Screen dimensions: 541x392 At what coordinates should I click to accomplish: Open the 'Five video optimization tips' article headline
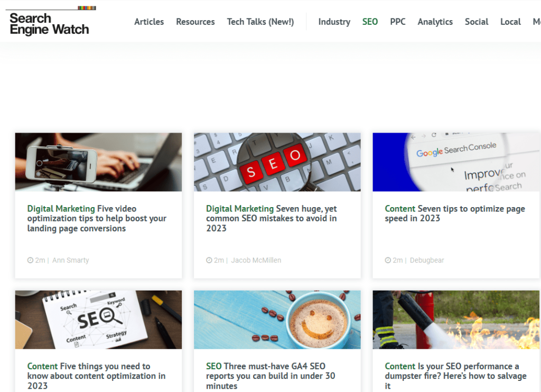[x=97, y=218]
